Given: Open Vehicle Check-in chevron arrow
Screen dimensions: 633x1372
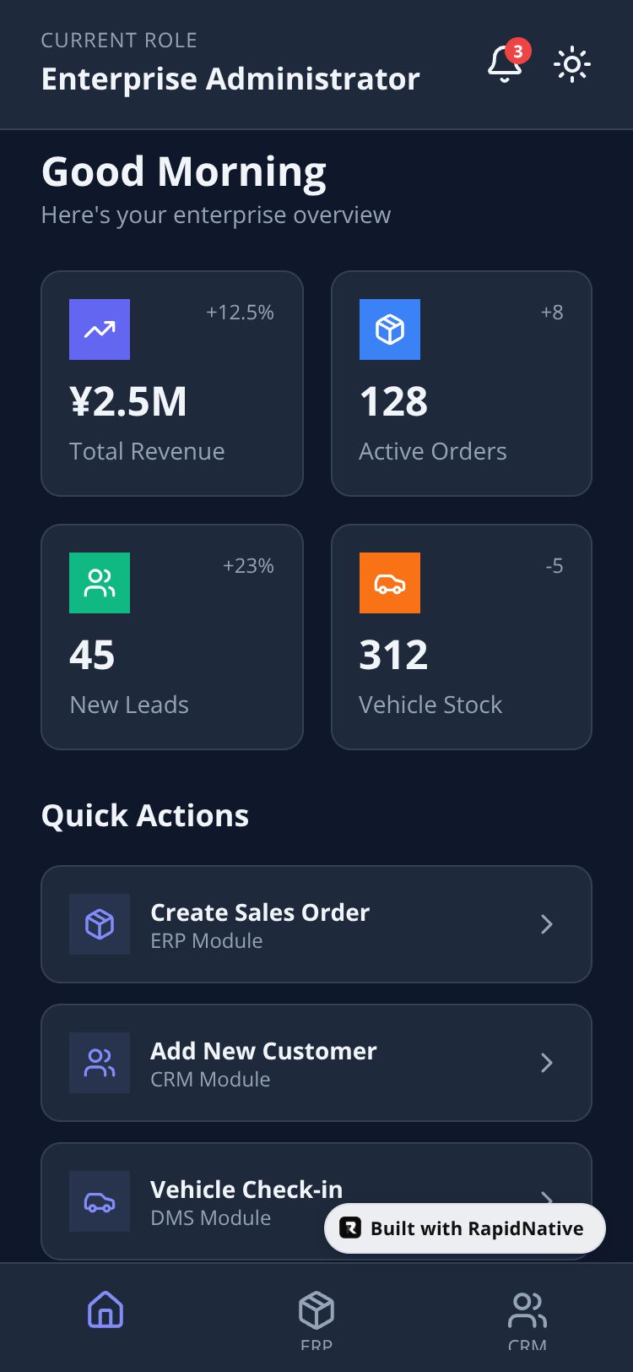Looking at the screenshot, I should click(547, 1196).
